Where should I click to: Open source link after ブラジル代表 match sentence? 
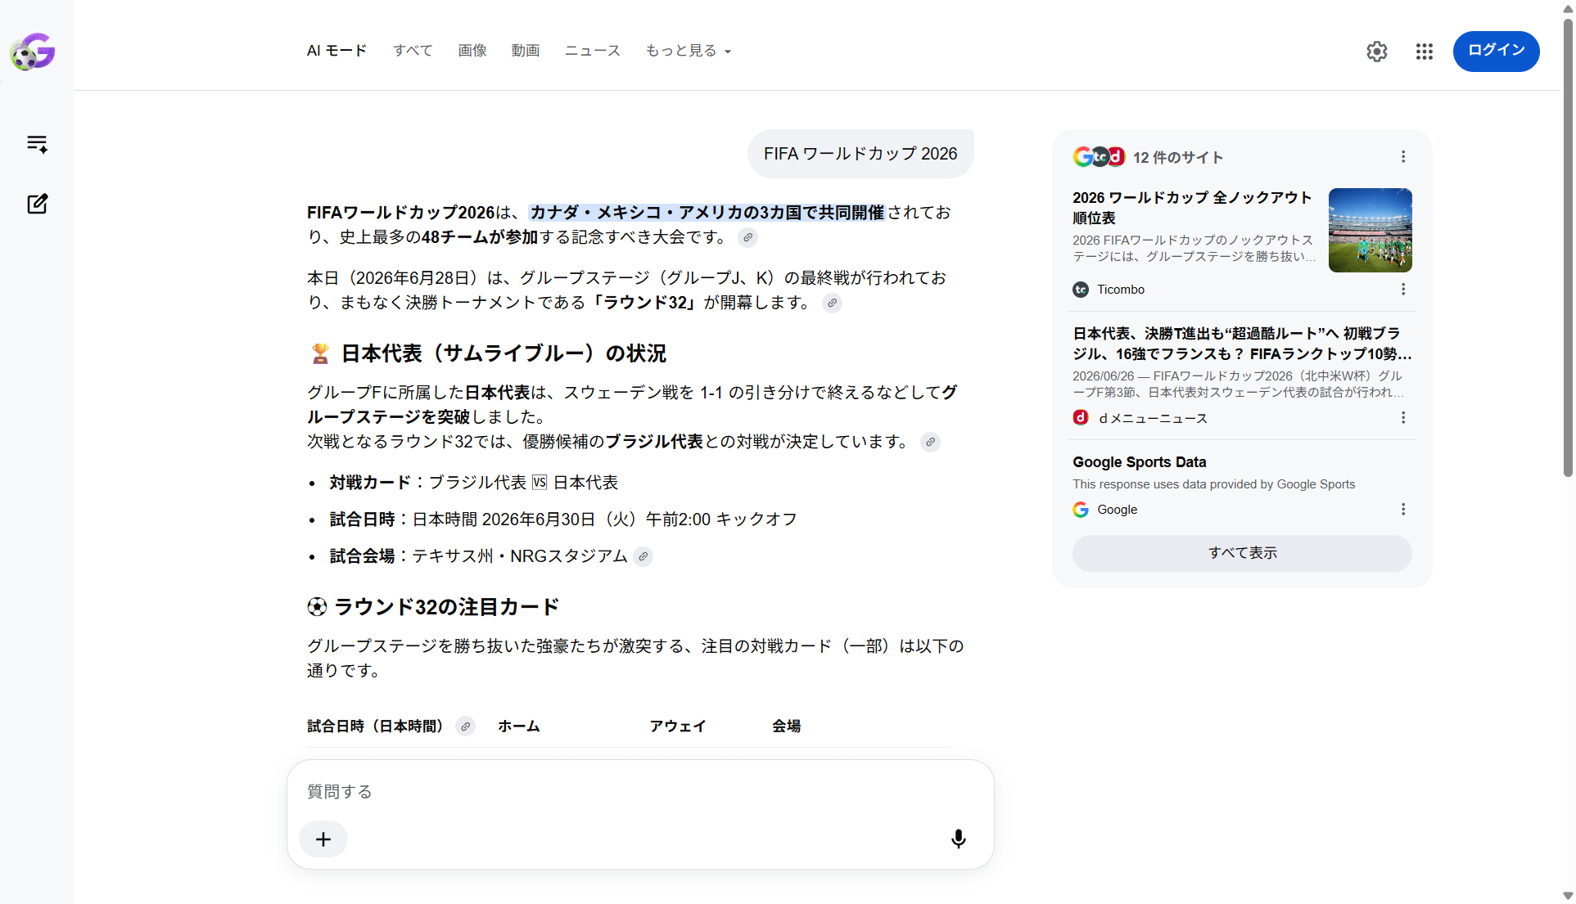click(x=930, y=442)
